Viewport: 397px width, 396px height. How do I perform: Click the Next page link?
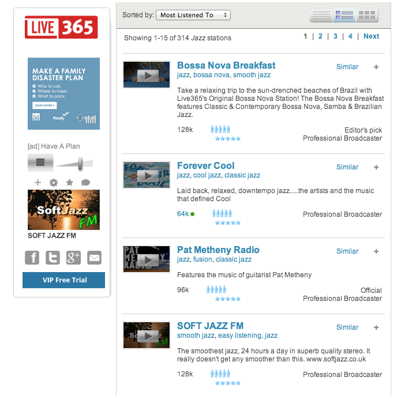pyautogui.click(x=371, y=36)
